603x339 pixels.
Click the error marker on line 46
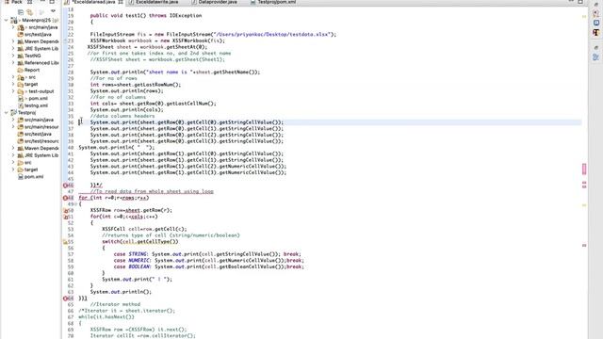coord(65,186)
